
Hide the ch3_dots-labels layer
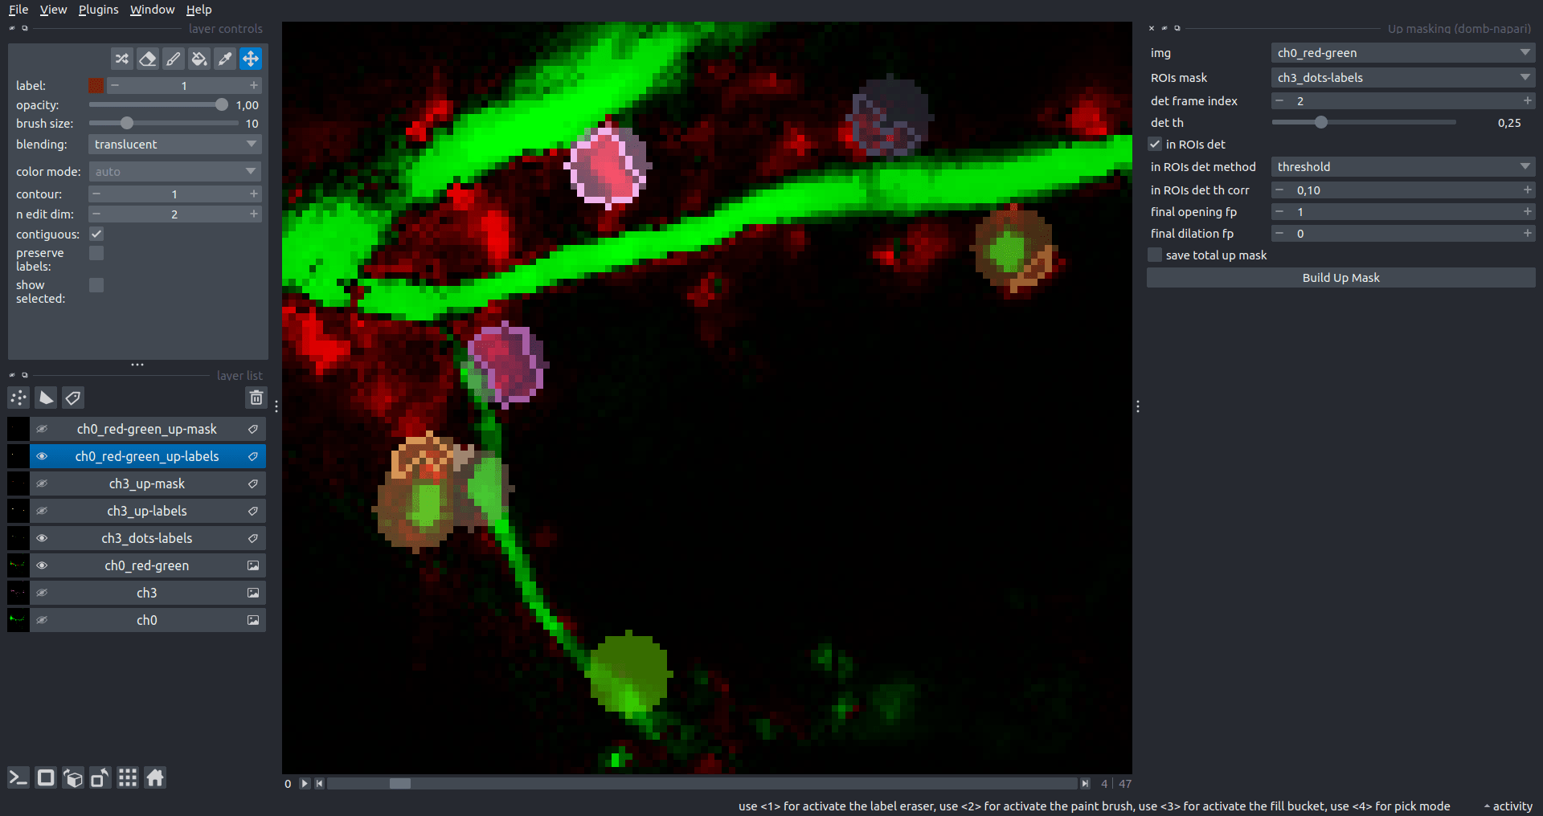42,538
